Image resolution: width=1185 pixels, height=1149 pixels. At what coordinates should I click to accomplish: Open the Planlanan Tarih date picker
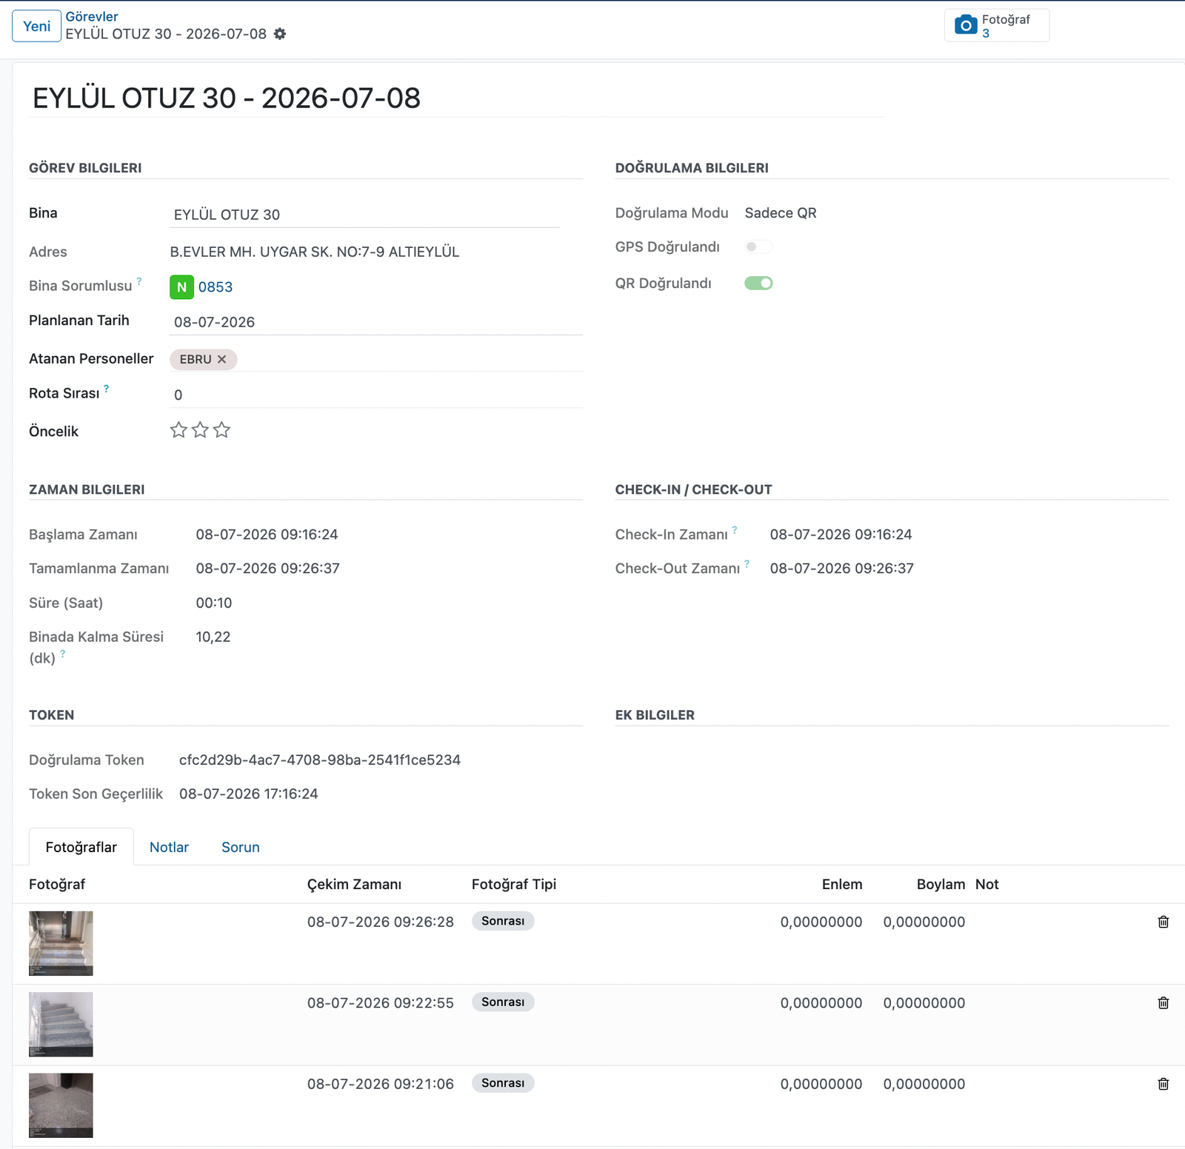376,322
